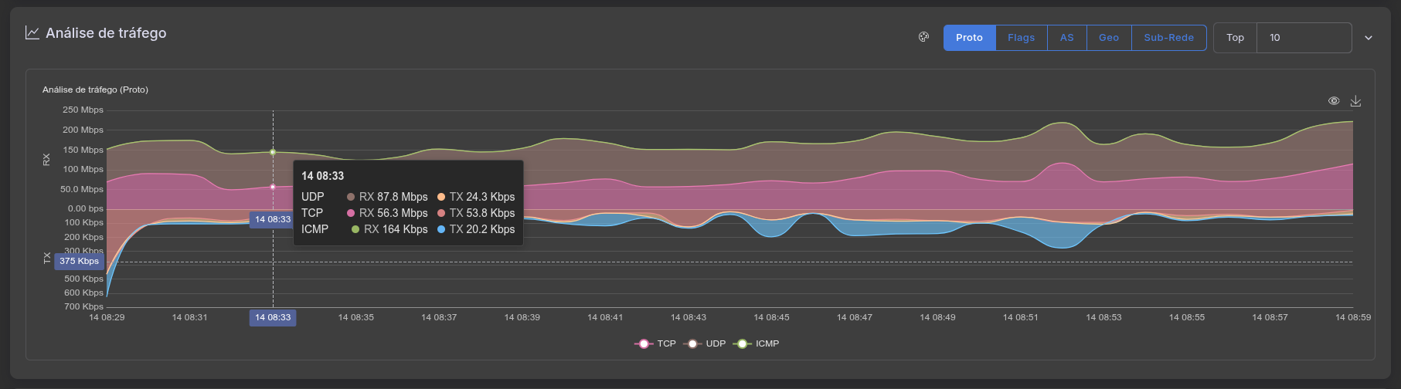Toggle chart visibility with eye icon
Viewport: 1401px width, 389px height.
pos(1334,101)
